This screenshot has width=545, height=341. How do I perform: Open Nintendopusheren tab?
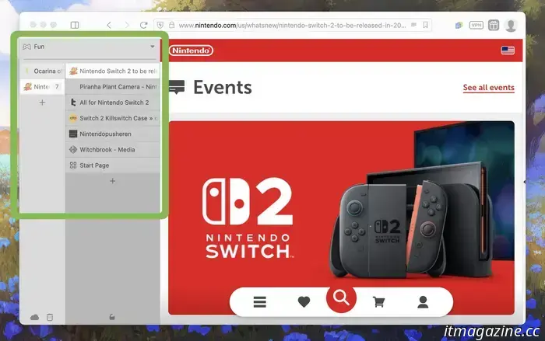tap(113, 134)
